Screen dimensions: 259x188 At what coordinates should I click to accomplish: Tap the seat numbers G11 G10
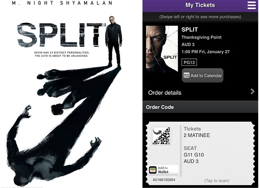coord(194,155)
